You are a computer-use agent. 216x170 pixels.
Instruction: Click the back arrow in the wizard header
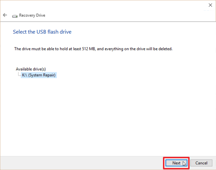coord(5,15)
